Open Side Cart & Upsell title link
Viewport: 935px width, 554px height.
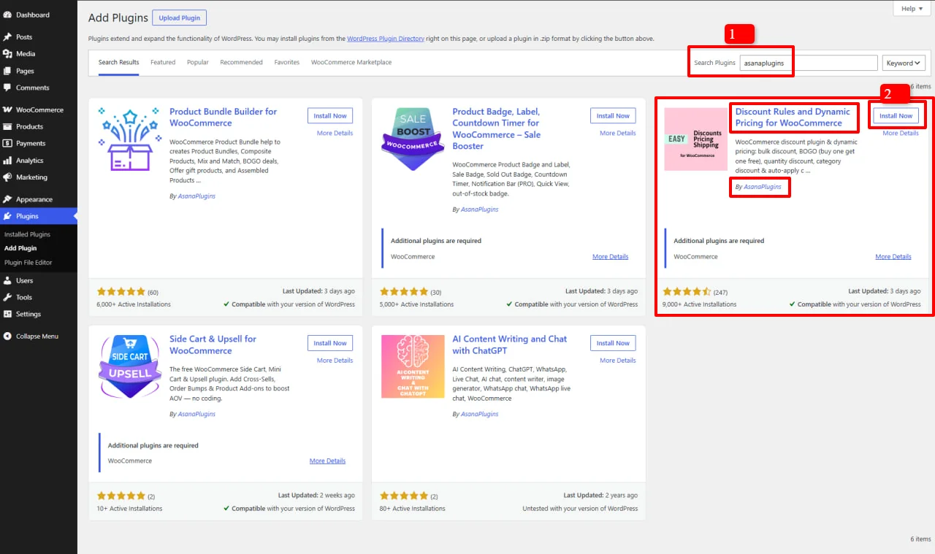pos(213,345)
